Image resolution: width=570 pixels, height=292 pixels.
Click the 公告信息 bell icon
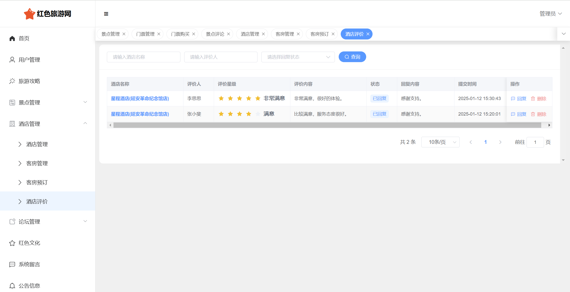coord(12,286)
